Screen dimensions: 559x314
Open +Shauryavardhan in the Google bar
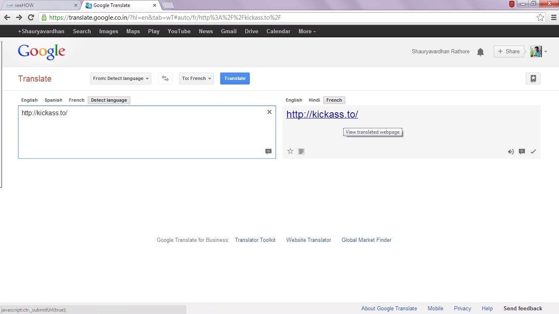click(x=41, y=31)
